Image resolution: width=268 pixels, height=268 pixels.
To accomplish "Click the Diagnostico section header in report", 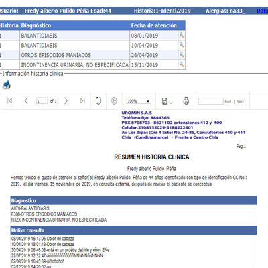I will pos(133,200).
